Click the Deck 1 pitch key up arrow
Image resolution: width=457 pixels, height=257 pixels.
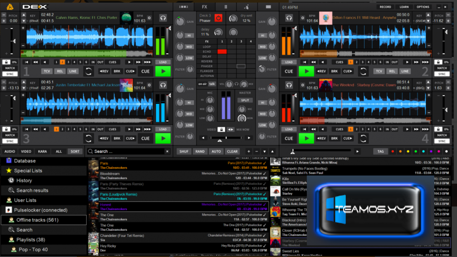(24, 15)
